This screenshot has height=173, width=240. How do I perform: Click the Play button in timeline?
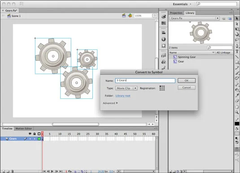(x=52, y=171)
